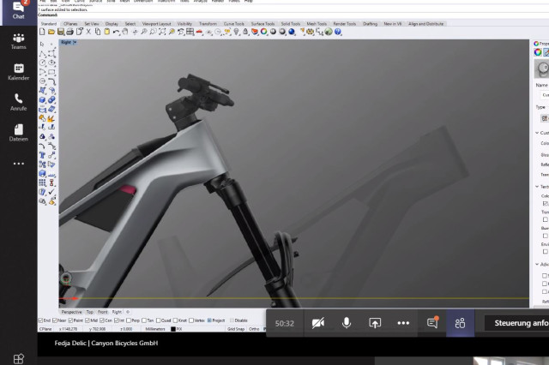Select the Circle tool in side toolbar
This screenshot has height=365, width=549.
[42, 63]
